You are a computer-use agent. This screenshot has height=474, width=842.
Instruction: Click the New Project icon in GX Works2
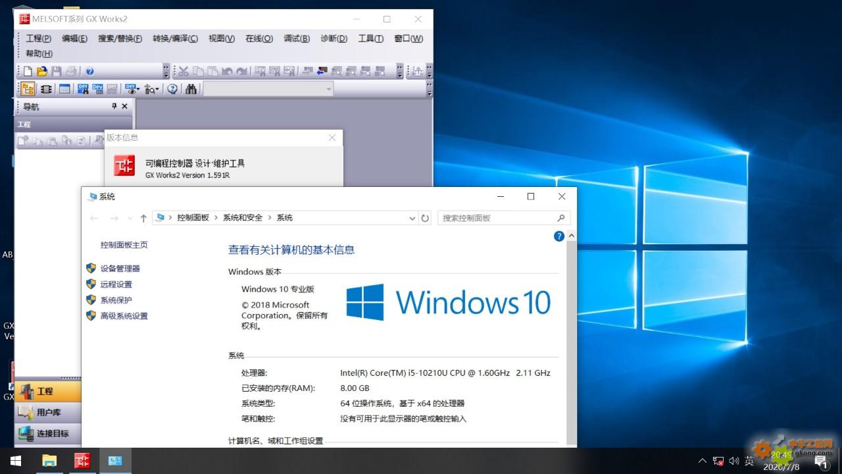click(28, 71)
